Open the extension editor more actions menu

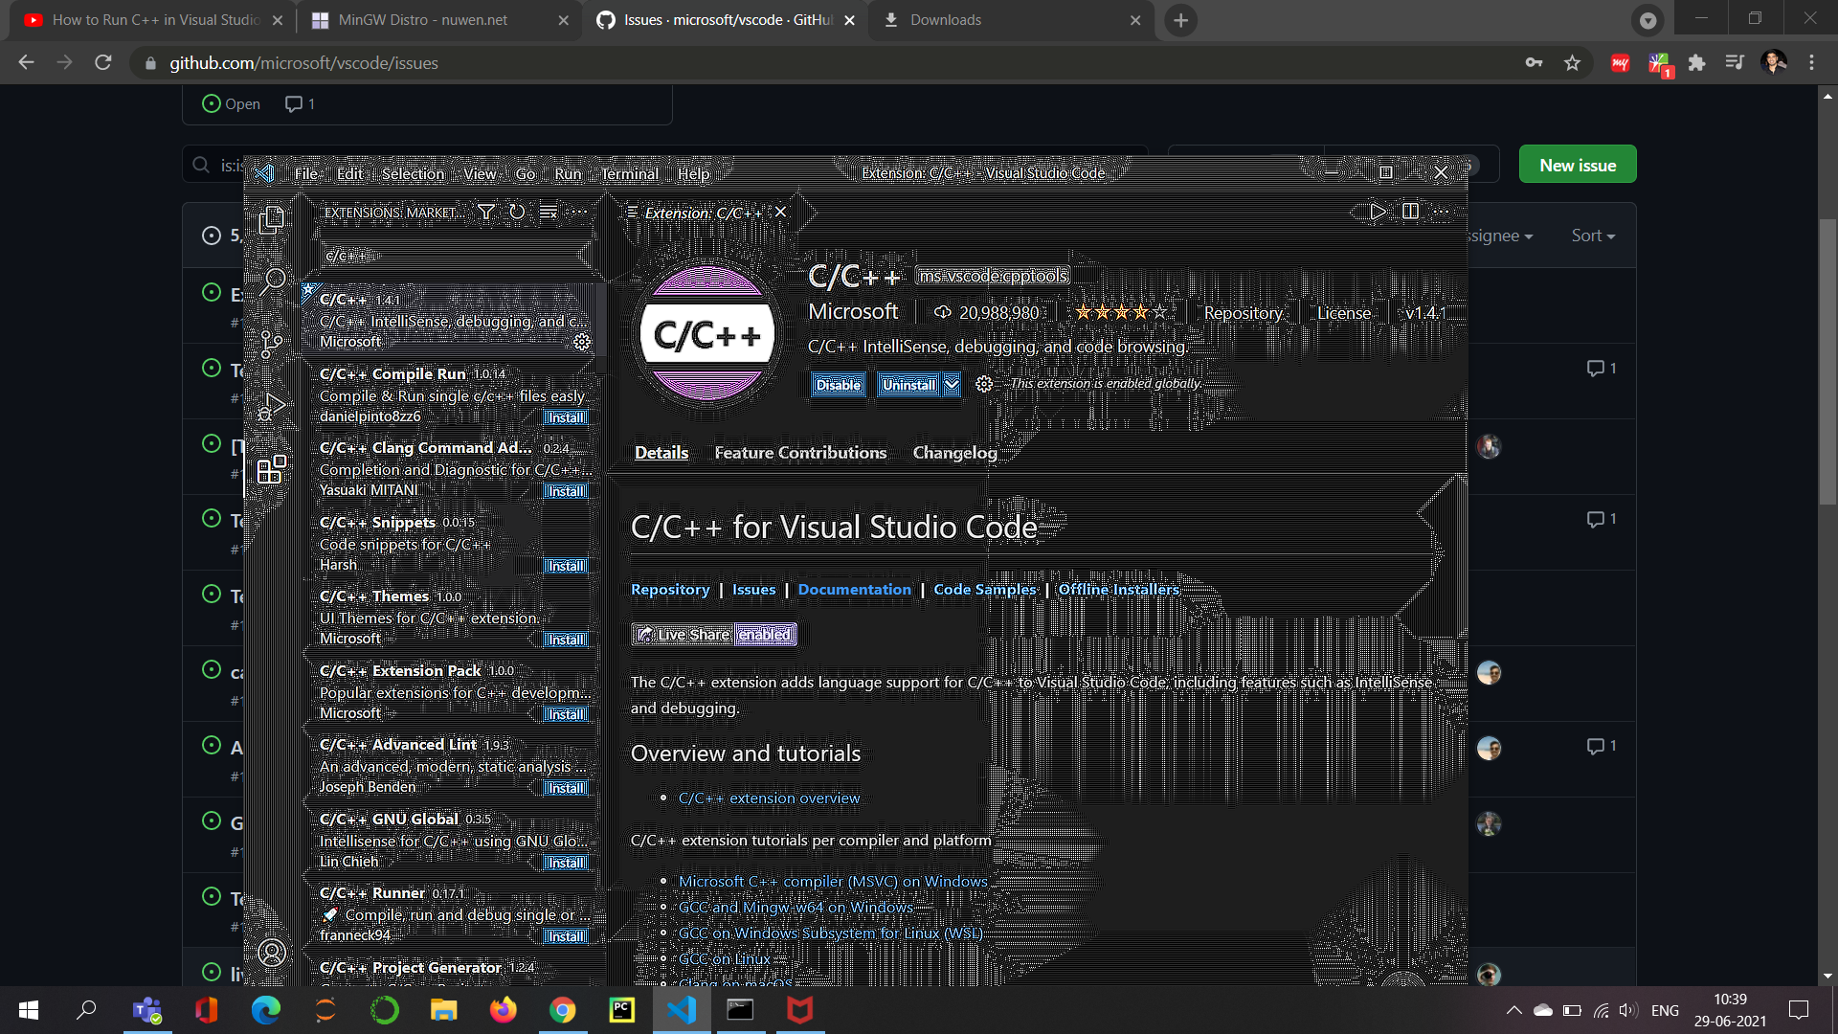point(1441,212)
